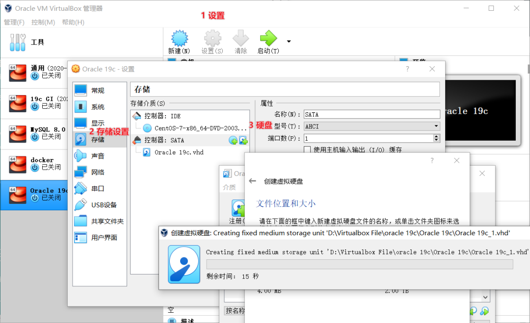
Task: Close the 创建虚拟硬盘 wizard window
Action: (x=457, y=160)
